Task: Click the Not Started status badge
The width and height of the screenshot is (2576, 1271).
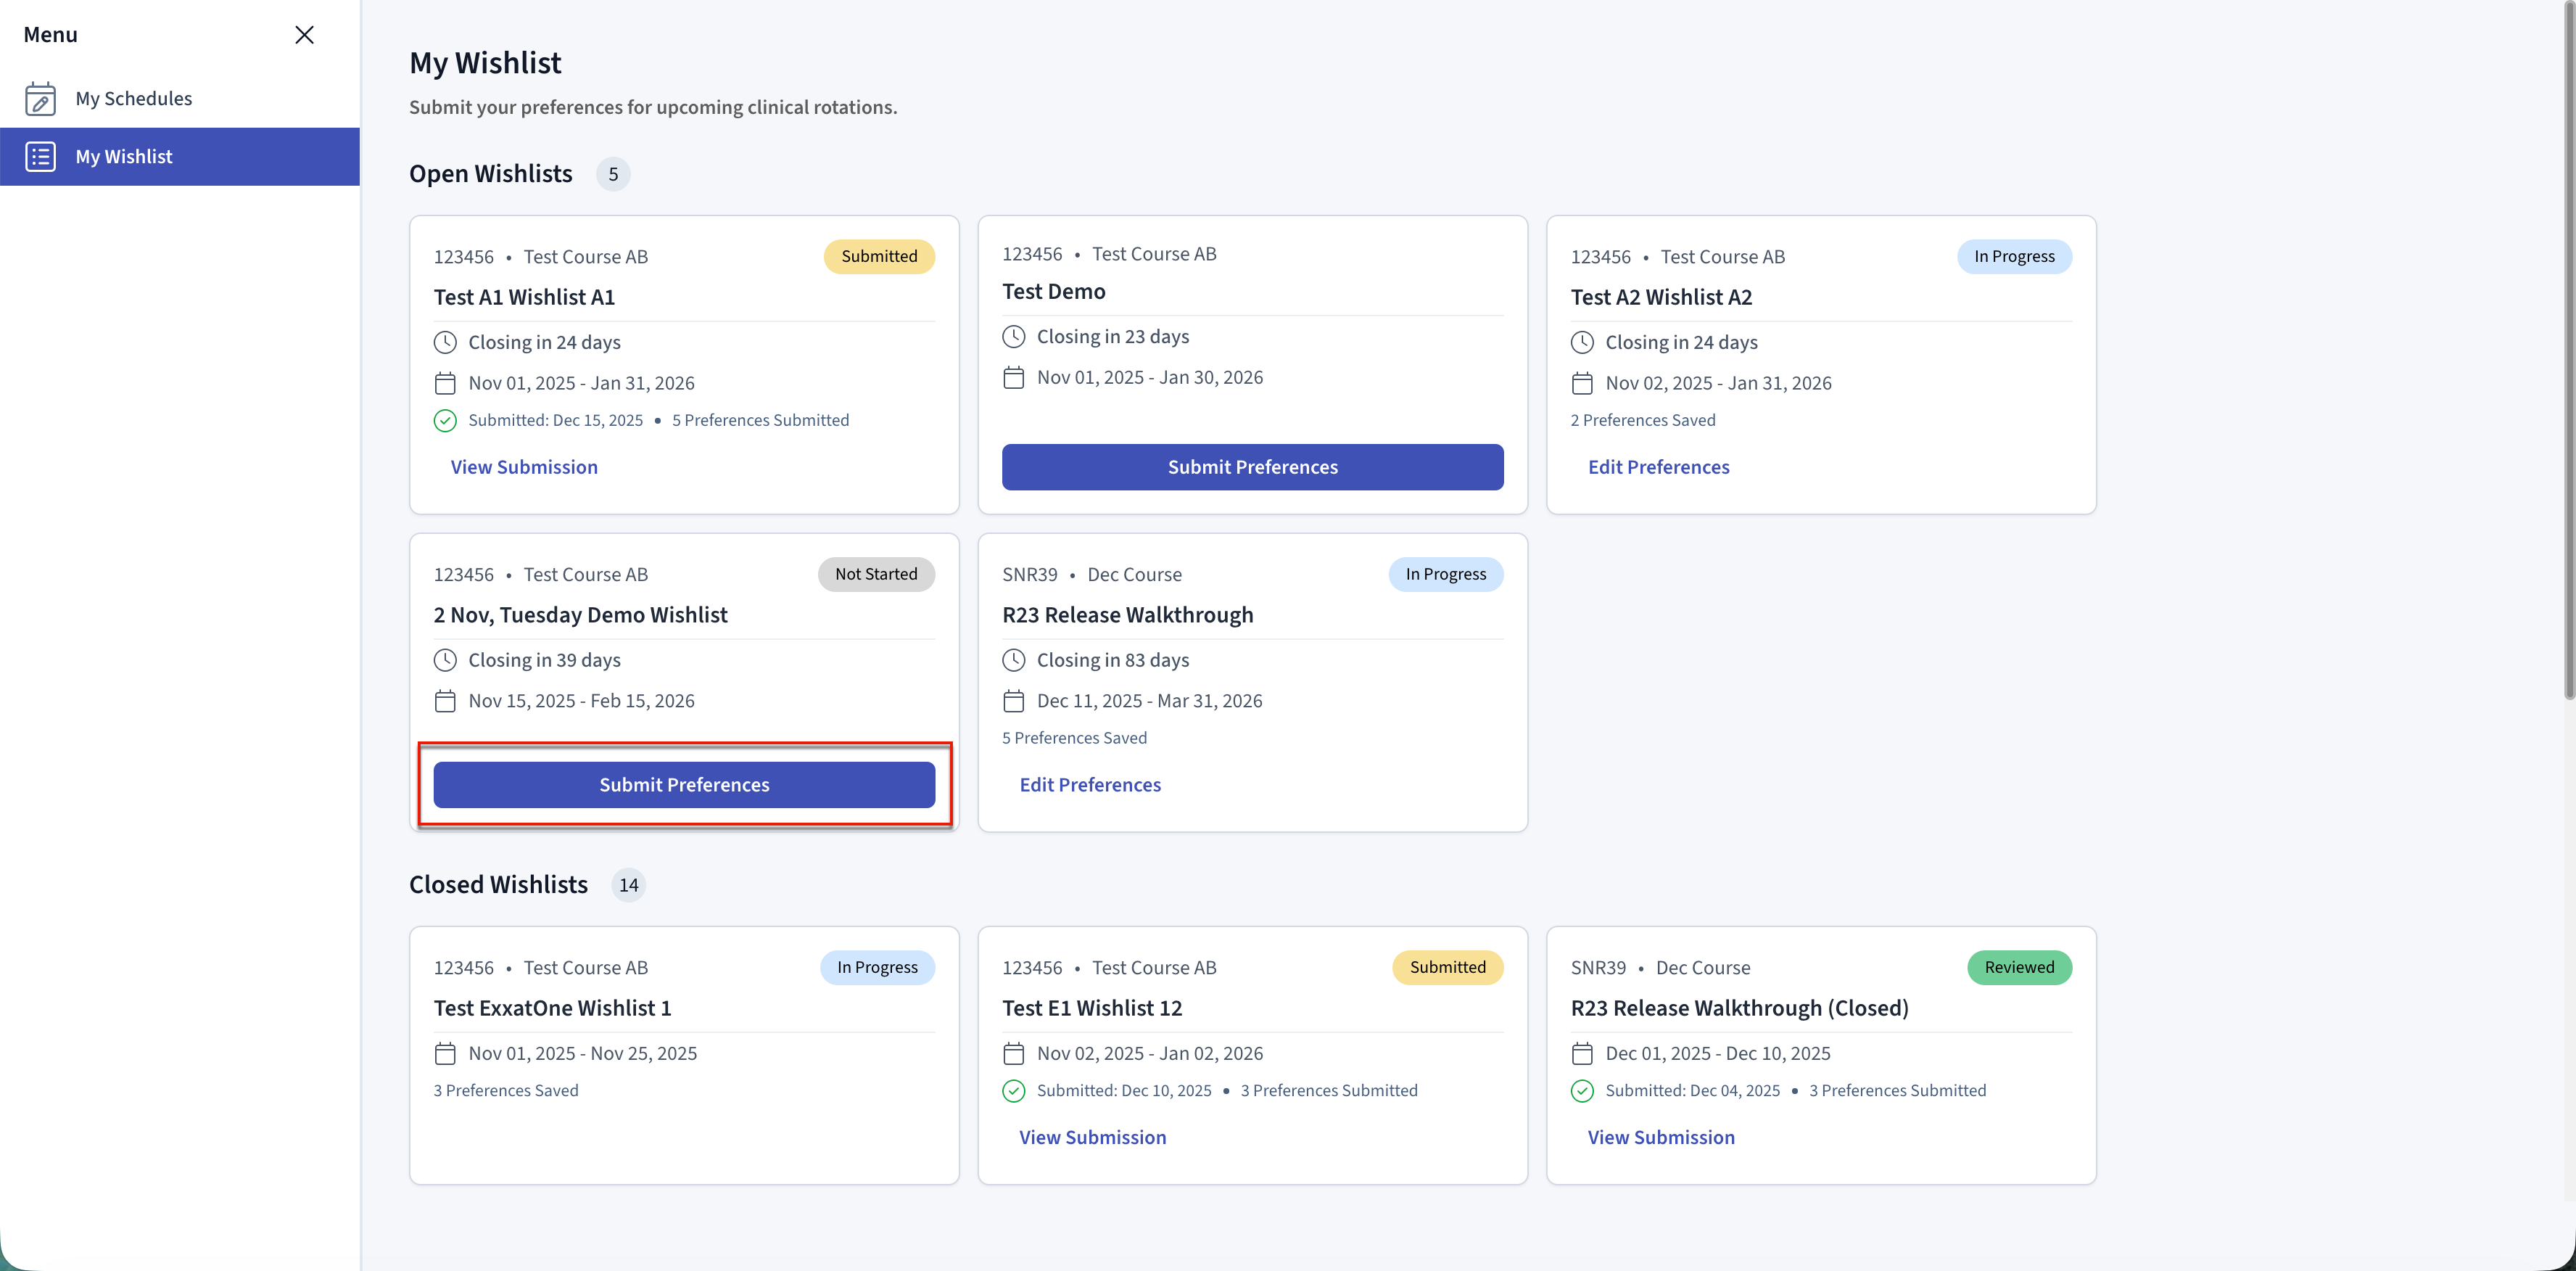Action: click(876, 575)
